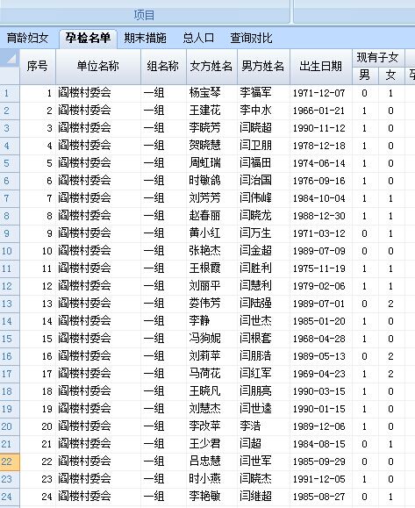Viewport: 415px width, 508px height.
Task: Select the 现有子女 grouped header
Action: (x=378, y=58)
